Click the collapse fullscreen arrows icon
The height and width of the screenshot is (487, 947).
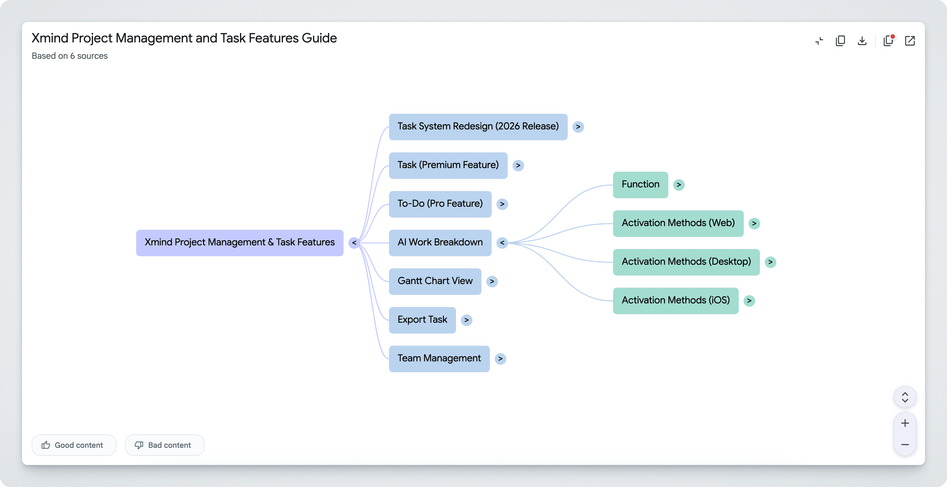pyautogui.click(x=819, y=41)
